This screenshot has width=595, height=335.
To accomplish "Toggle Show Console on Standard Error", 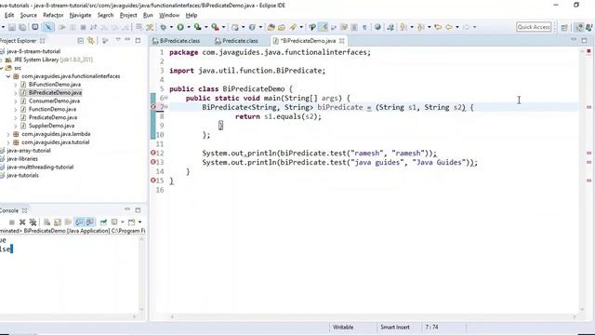I will tap(89, 221).
